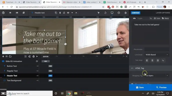Close the timeline panel
The width and height of the screenshot is (172, 96).
pyautogui.click(x=127, y=56)
